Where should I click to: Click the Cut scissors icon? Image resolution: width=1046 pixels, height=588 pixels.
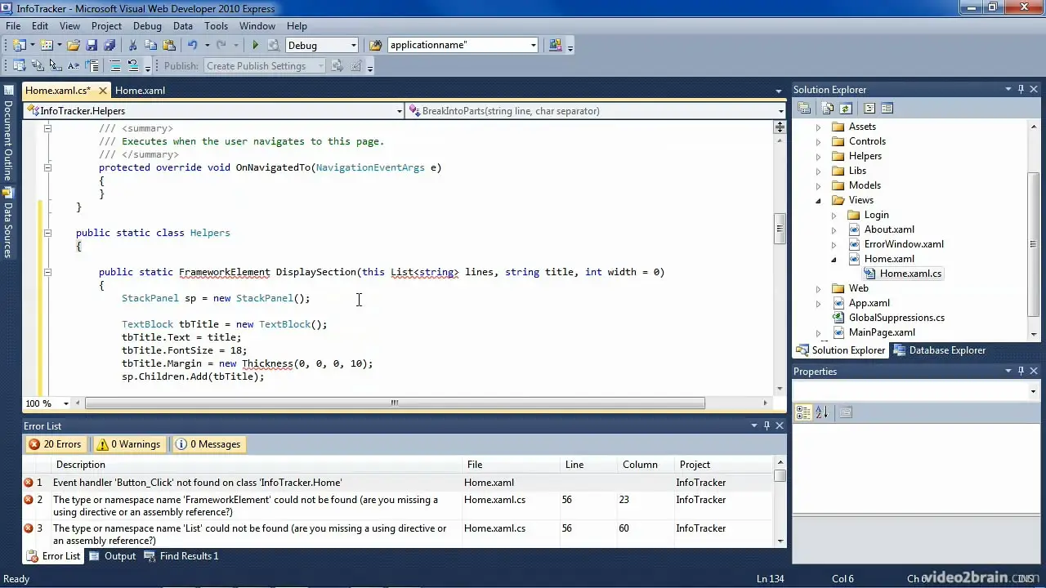click(x=133, y=45)
